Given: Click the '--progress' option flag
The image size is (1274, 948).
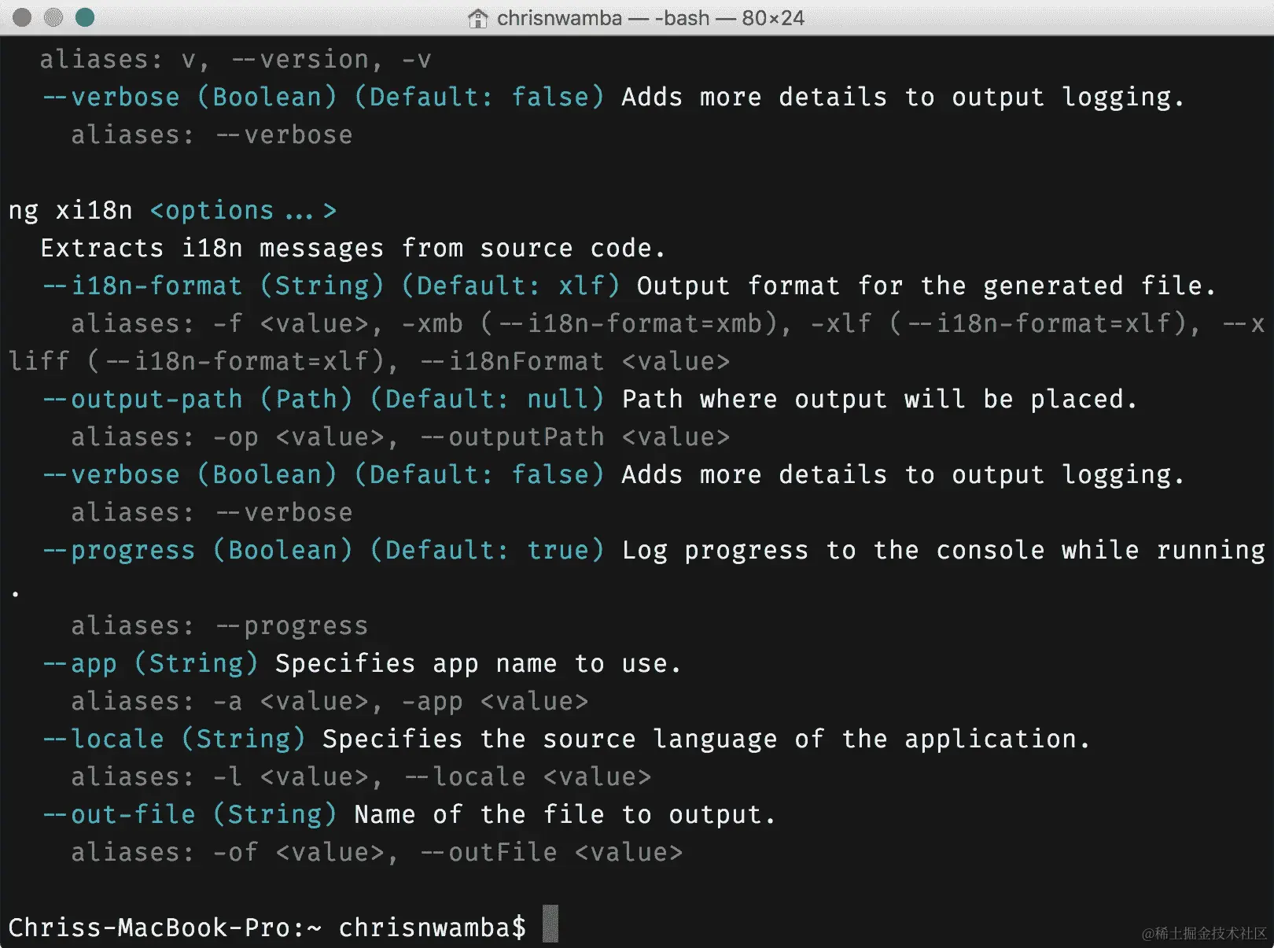Looking at the screenshot, I should click(x=118, y=550).
